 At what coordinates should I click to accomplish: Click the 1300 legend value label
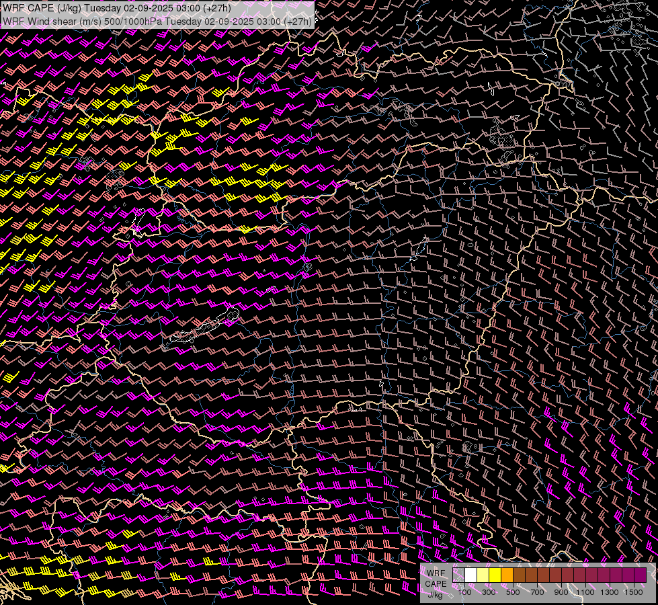click(610, 592)
